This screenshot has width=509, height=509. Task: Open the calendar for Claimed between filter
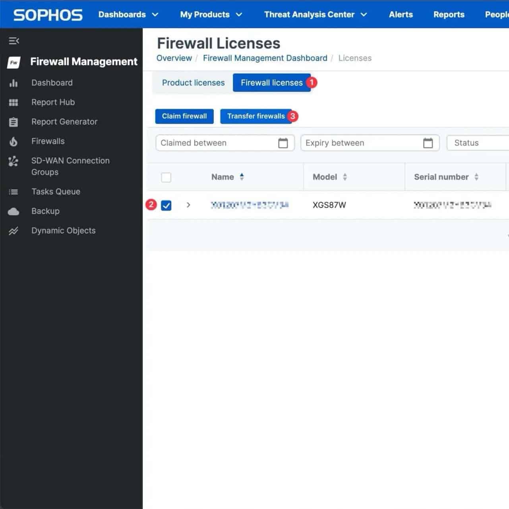click(x=283, y=143)
